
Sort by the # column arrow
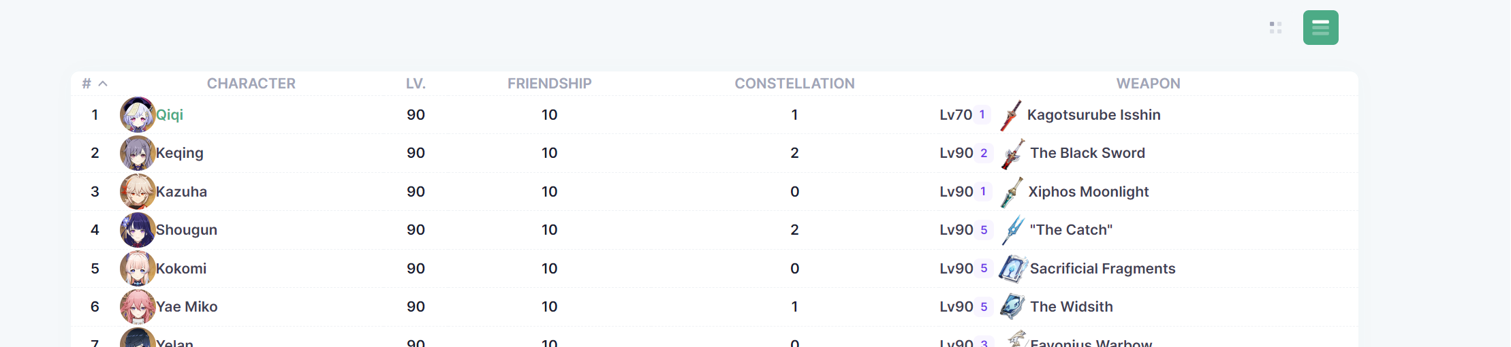pos(103,84)
